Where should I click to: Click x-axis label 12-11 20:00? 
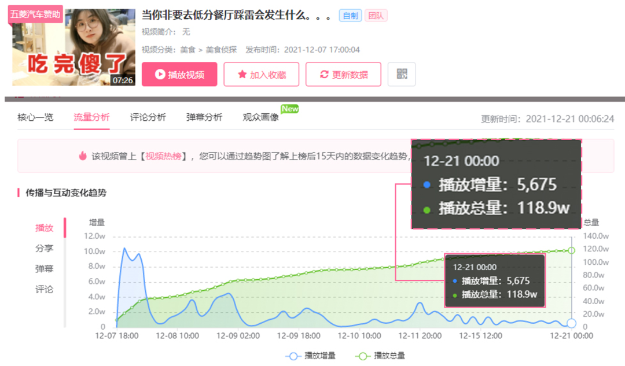[420, 336]
